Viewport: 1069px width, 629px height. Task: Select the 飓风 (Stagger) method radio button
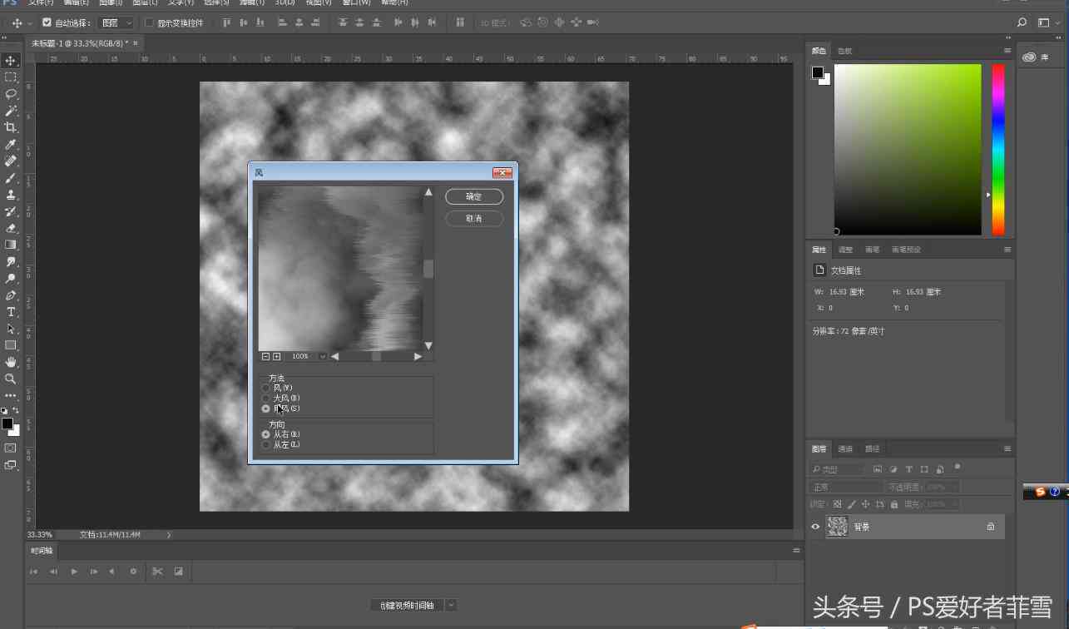point(265,409)
